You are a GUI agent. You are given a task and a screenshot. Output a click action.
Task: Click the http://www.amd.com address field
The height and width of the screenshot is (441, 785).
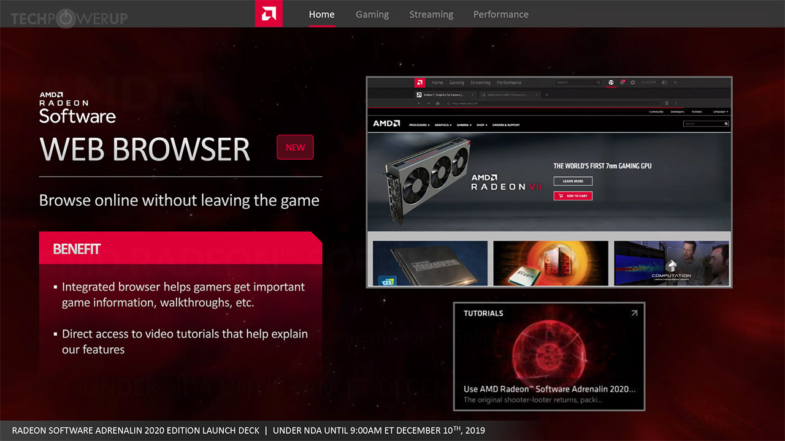552,104
